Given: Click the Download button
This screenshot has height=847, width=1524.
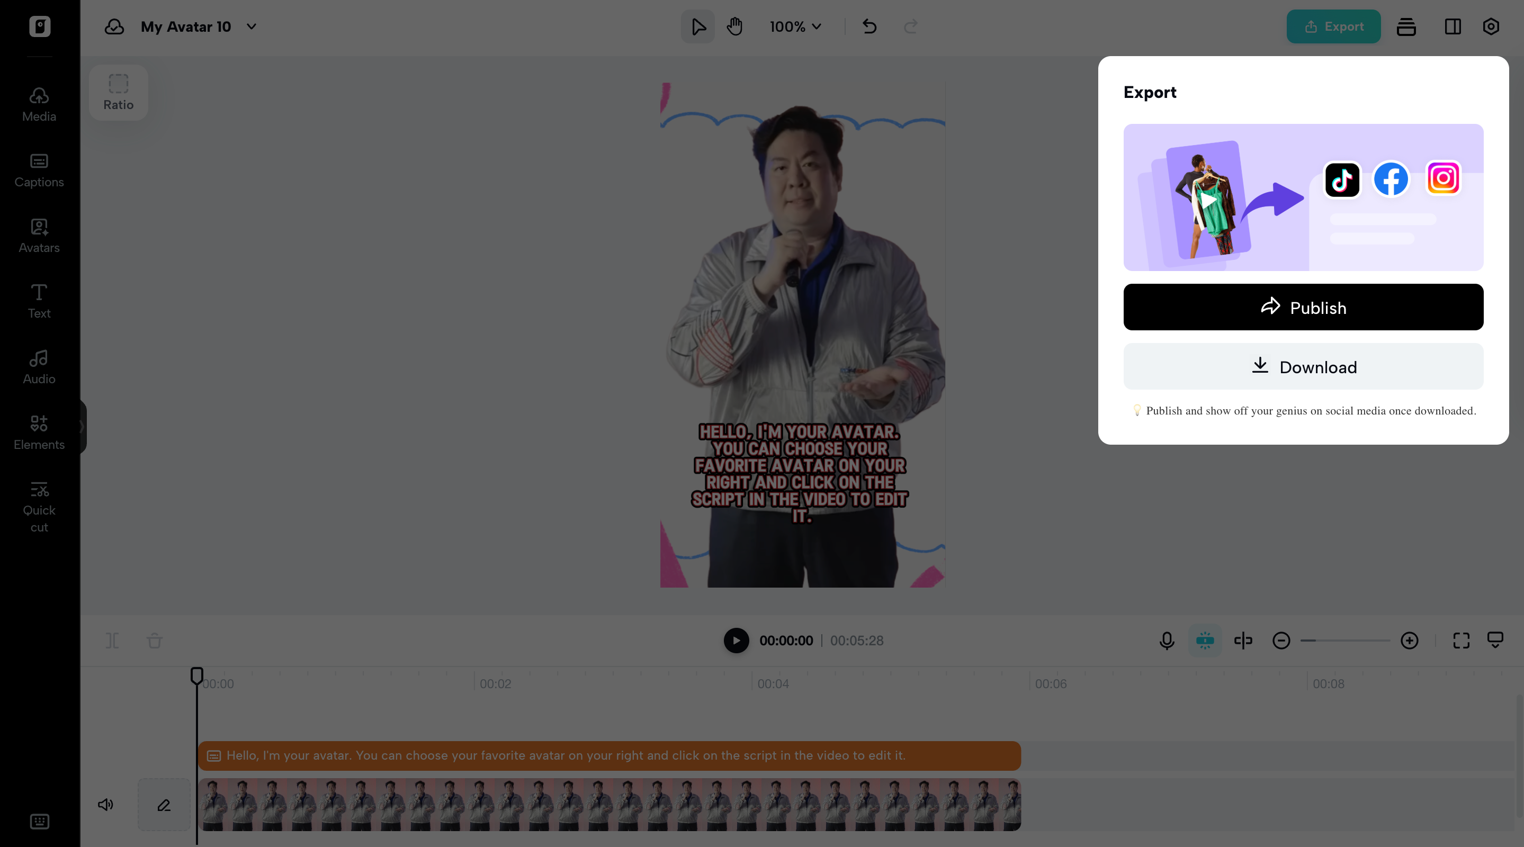Looking at the screenshot, I should click(1303, 367).
